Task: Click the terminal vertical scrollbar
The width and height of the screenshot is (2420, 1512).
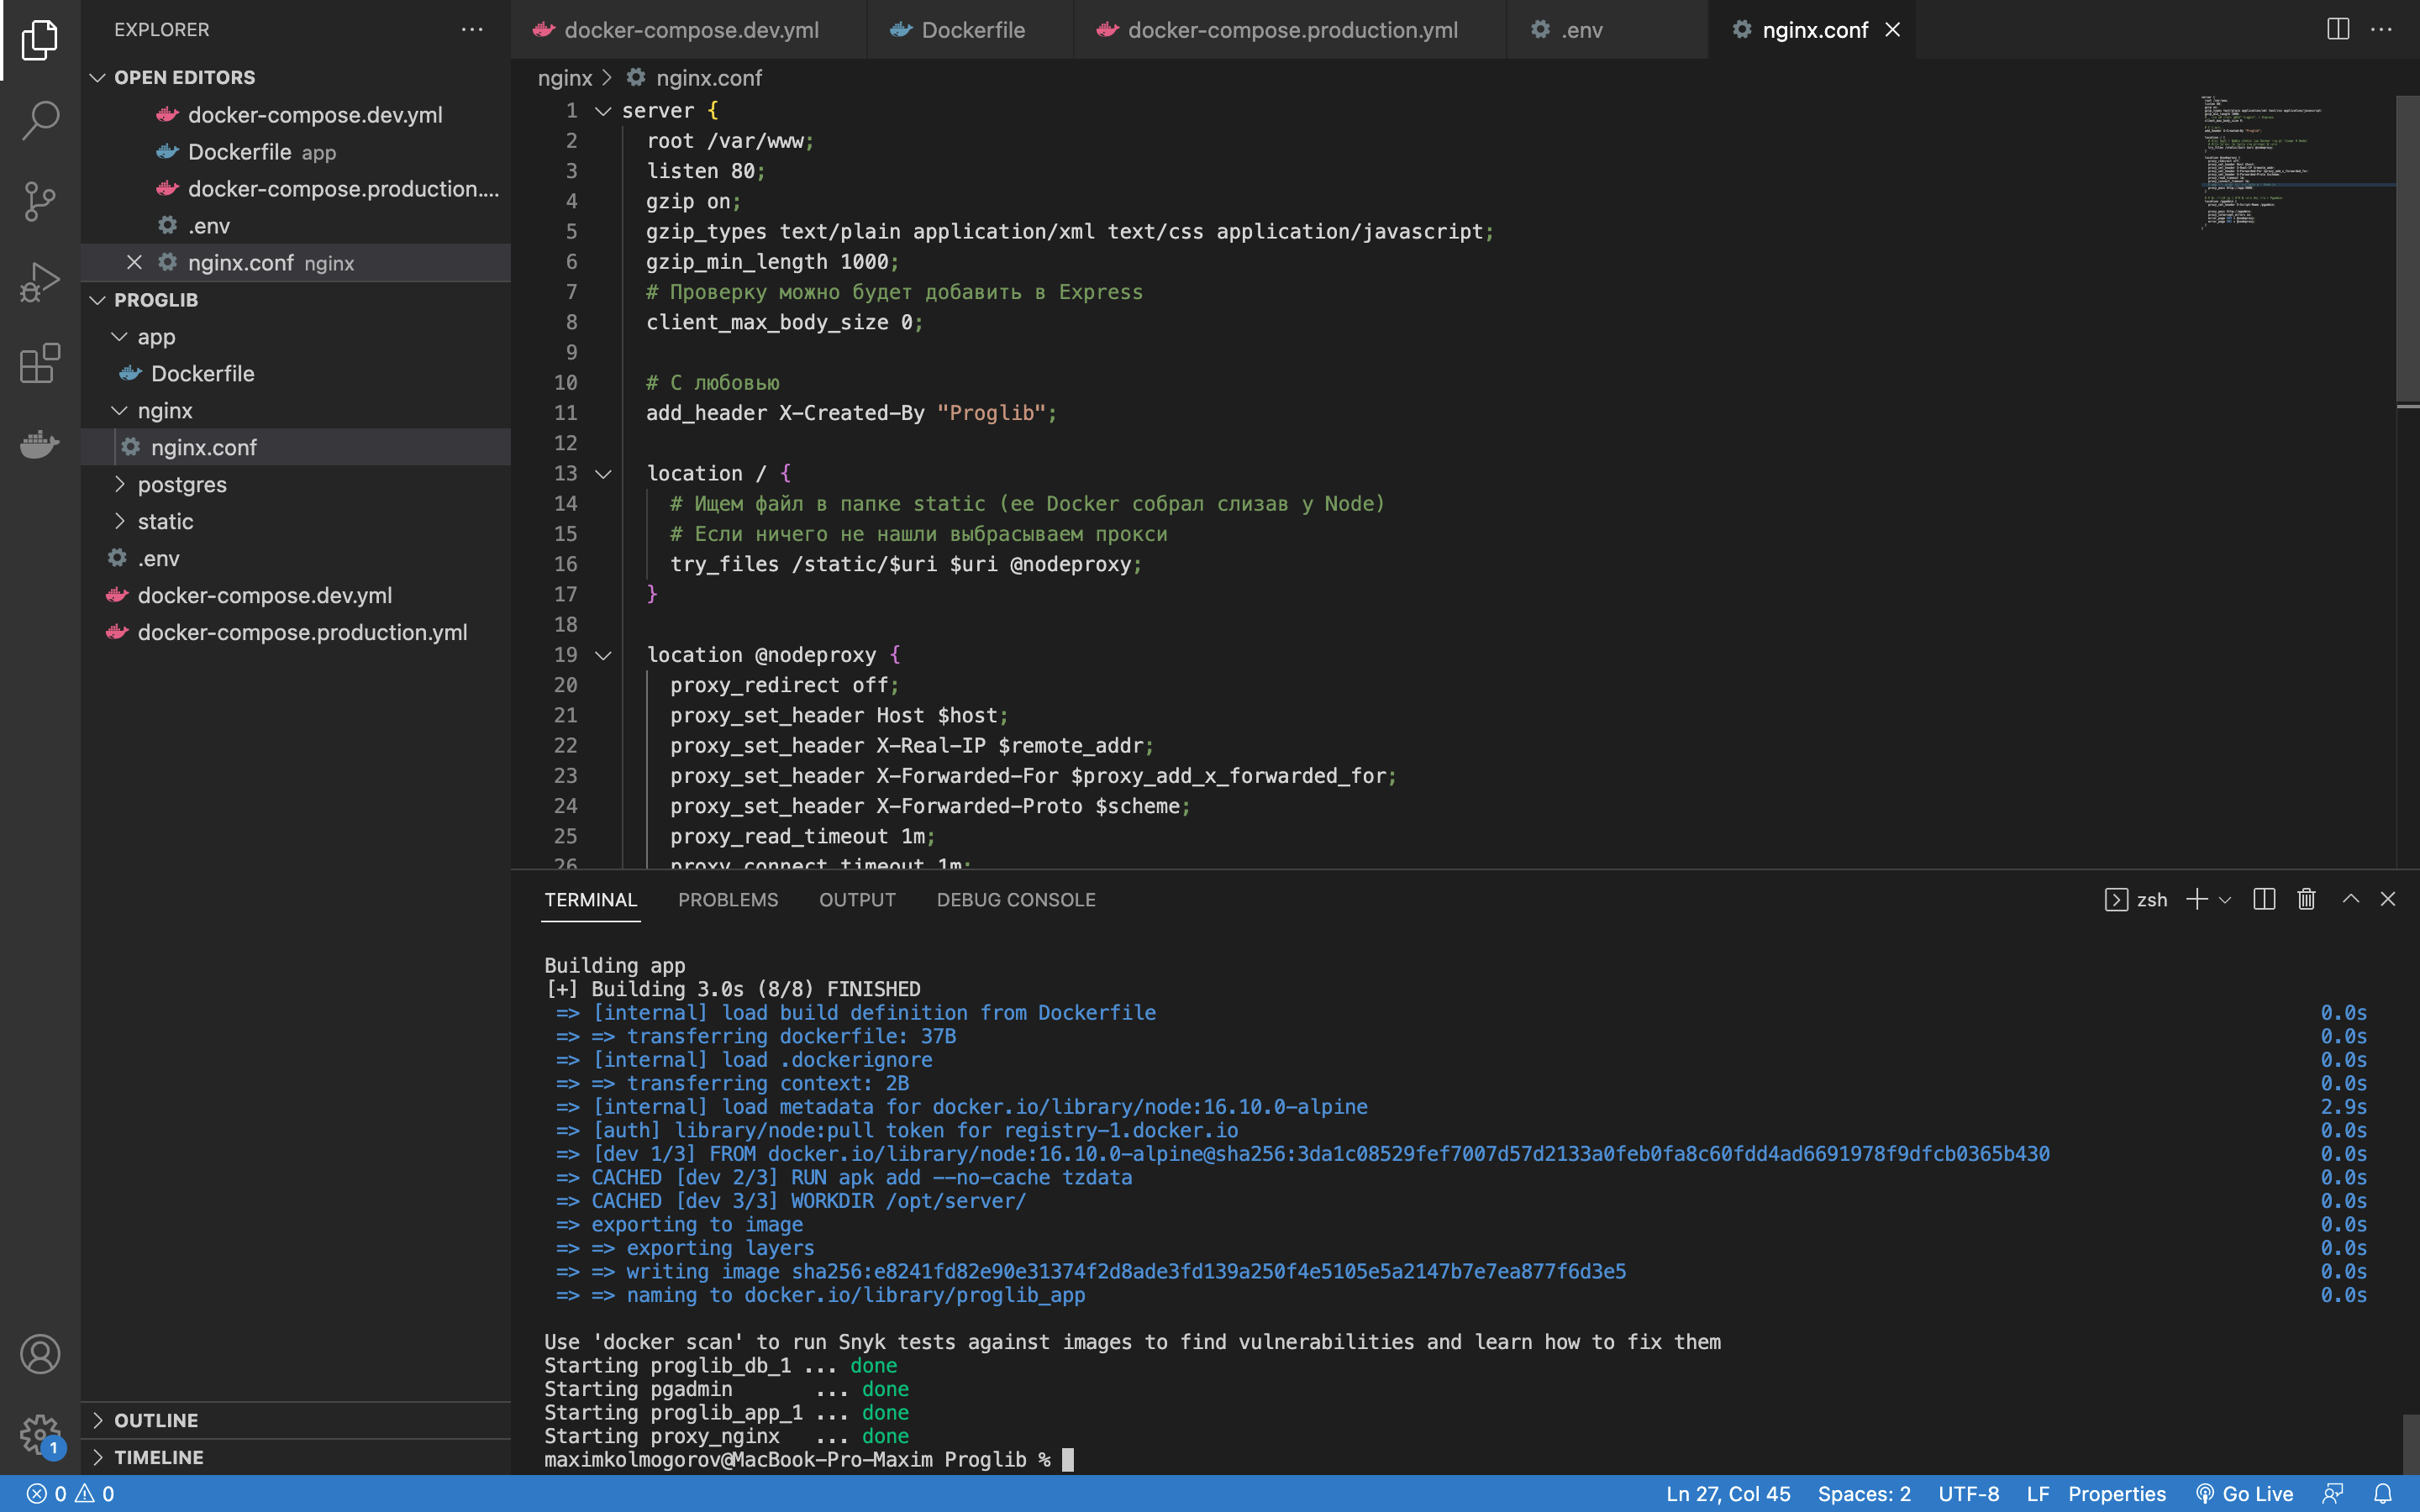Action: tap(2410, 1442)
